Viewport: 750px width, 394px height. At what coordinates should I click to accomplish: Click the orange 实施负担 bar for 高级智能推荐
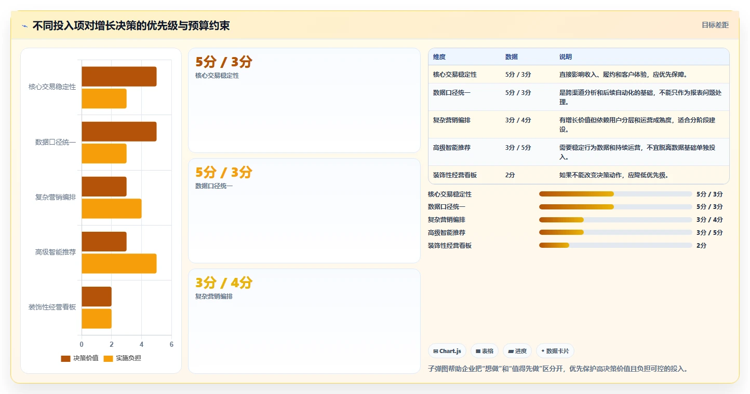tap(119, 263)
